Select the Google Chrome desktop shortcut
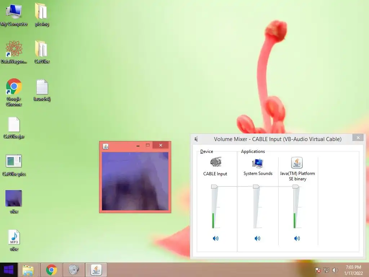This screenshot has height=277, width=369. [x=14, y=92]
